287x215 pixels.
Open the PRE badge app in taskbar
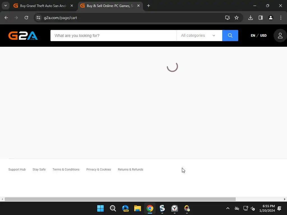[125, 208]
